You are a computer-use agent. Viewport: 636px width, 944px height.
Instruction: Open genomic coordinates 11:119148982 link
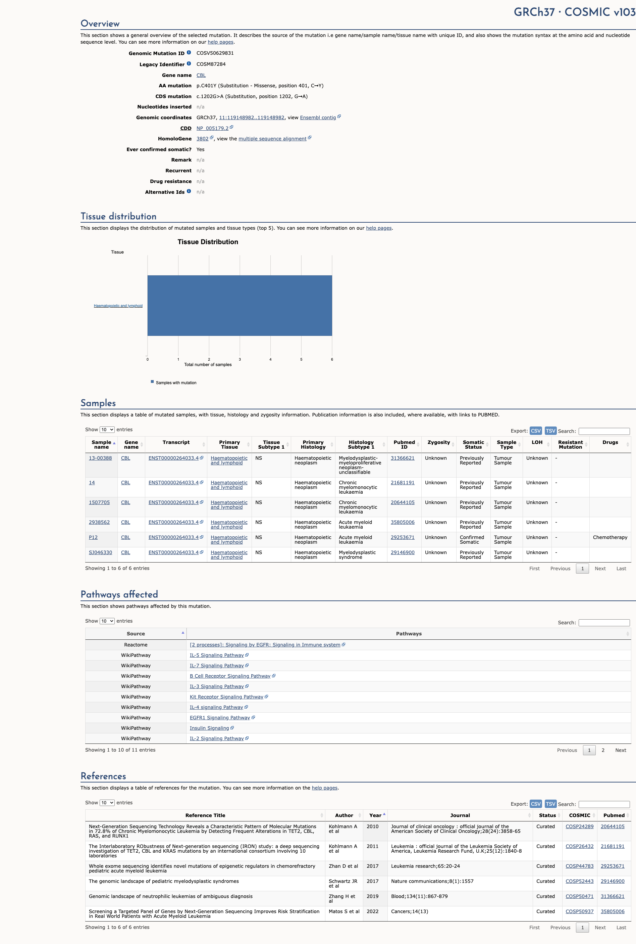point(252,118)
